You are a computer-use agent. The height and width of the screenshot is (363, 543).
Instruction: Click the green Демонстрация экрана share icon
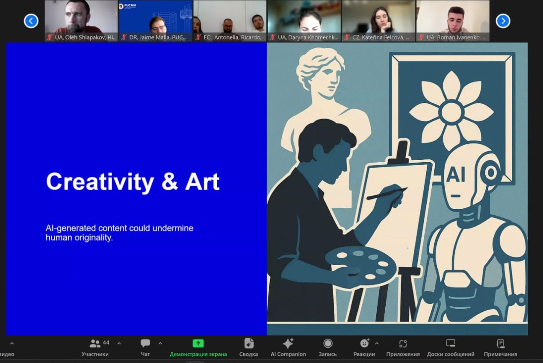click(x=198, y=344)
